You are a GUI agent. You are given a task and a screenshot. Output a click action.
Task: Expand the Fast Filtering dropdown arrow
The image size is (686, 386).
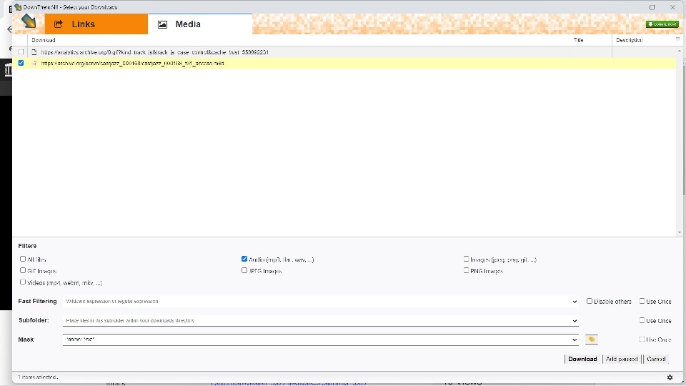point(575,302)
